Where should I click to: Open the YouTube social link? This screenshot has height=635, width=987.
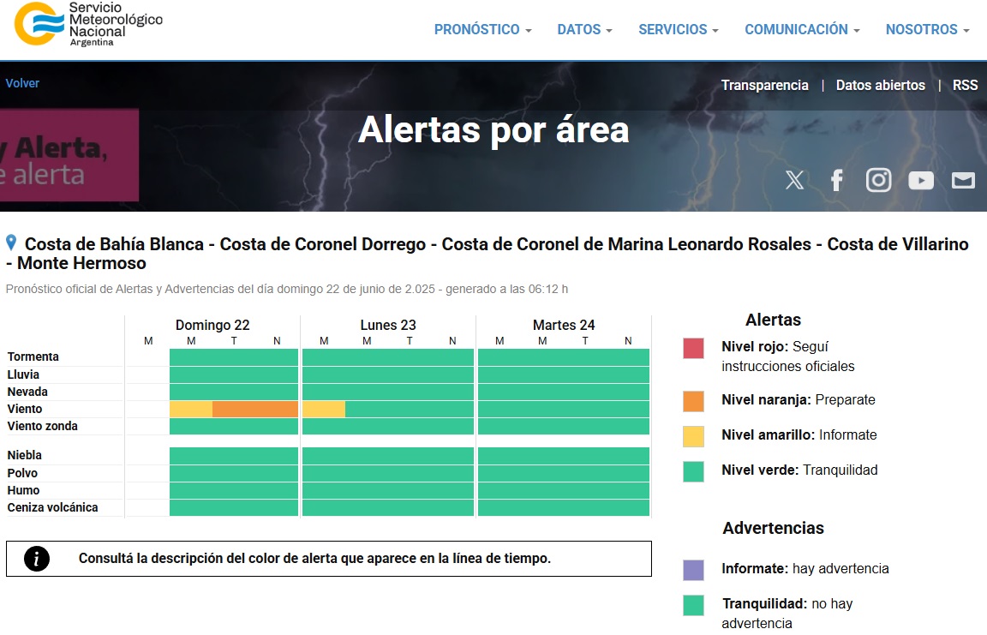click(x=921, y=181)
